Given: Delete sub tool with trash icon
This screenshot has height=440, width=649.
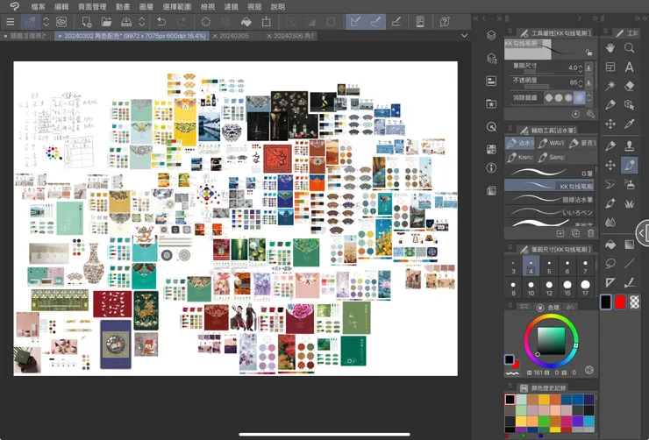Looking at the screenshot, I should (x=590, y=233).
